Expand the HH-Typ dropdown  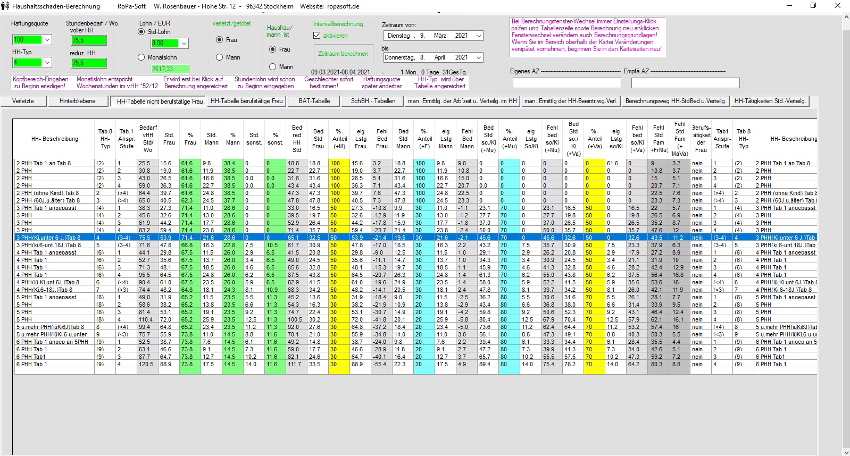(47, 63)
